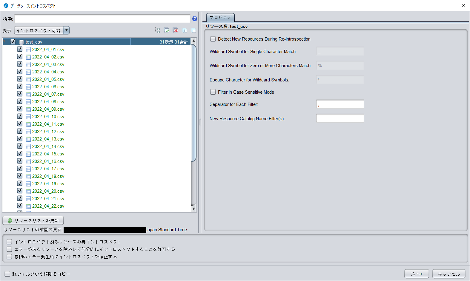Click the resource tree scrollbar down arrow
This screenshot has height=281, width=470.
pyautogui.click(x=193, y=209)
